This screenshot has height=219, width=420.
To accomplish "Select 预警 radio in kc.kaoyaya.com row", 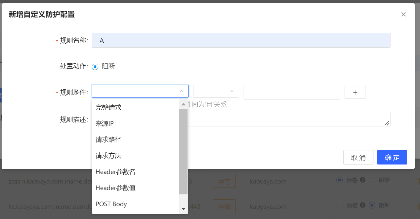I will click(340, 205).
